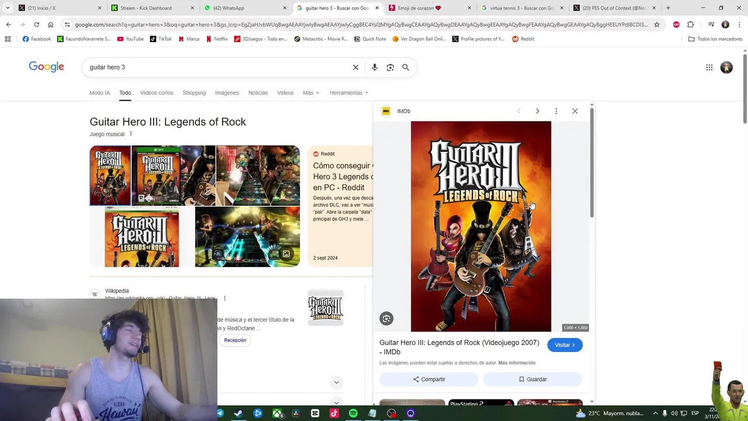Image resolution: width=748 pixels, height=421 pixels.
Task: Open the Imágenes results tab
Action: click(x=227, y=93)
